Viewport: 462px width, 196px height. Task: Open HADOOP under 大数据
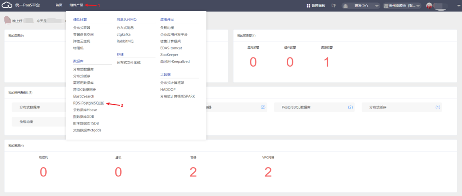(x=168, y=89)
